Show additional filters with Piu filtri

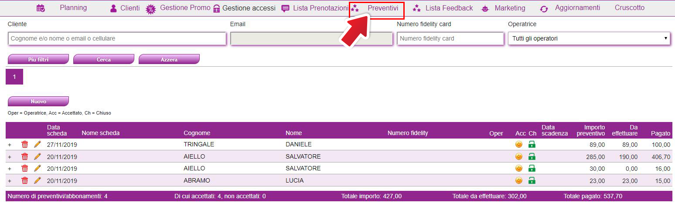[38, 59]
